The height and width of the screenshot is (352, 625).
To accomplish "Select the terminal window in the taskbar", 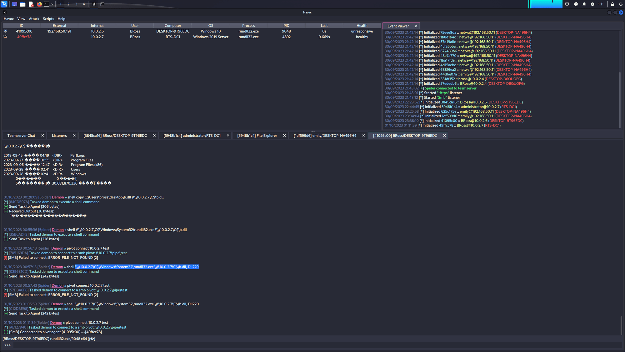I will [102, 4].
